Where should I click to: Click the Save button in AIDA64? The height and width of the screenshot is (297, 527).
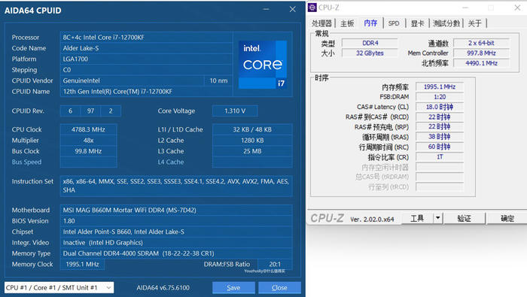(233, 288)
